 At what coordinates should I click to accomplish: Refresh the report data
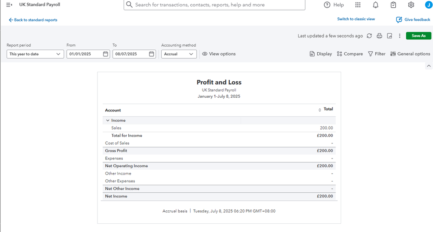[x=369, y=36]
